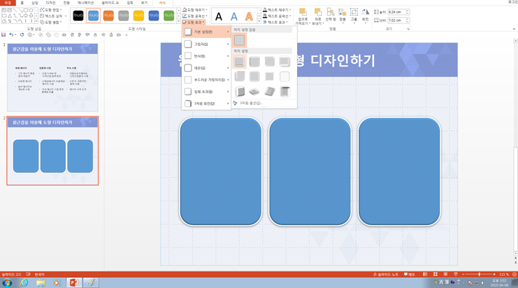Open Shape Outline (도형 윤곽선) dropdown

pyautogui.click(x=195, y=16)
